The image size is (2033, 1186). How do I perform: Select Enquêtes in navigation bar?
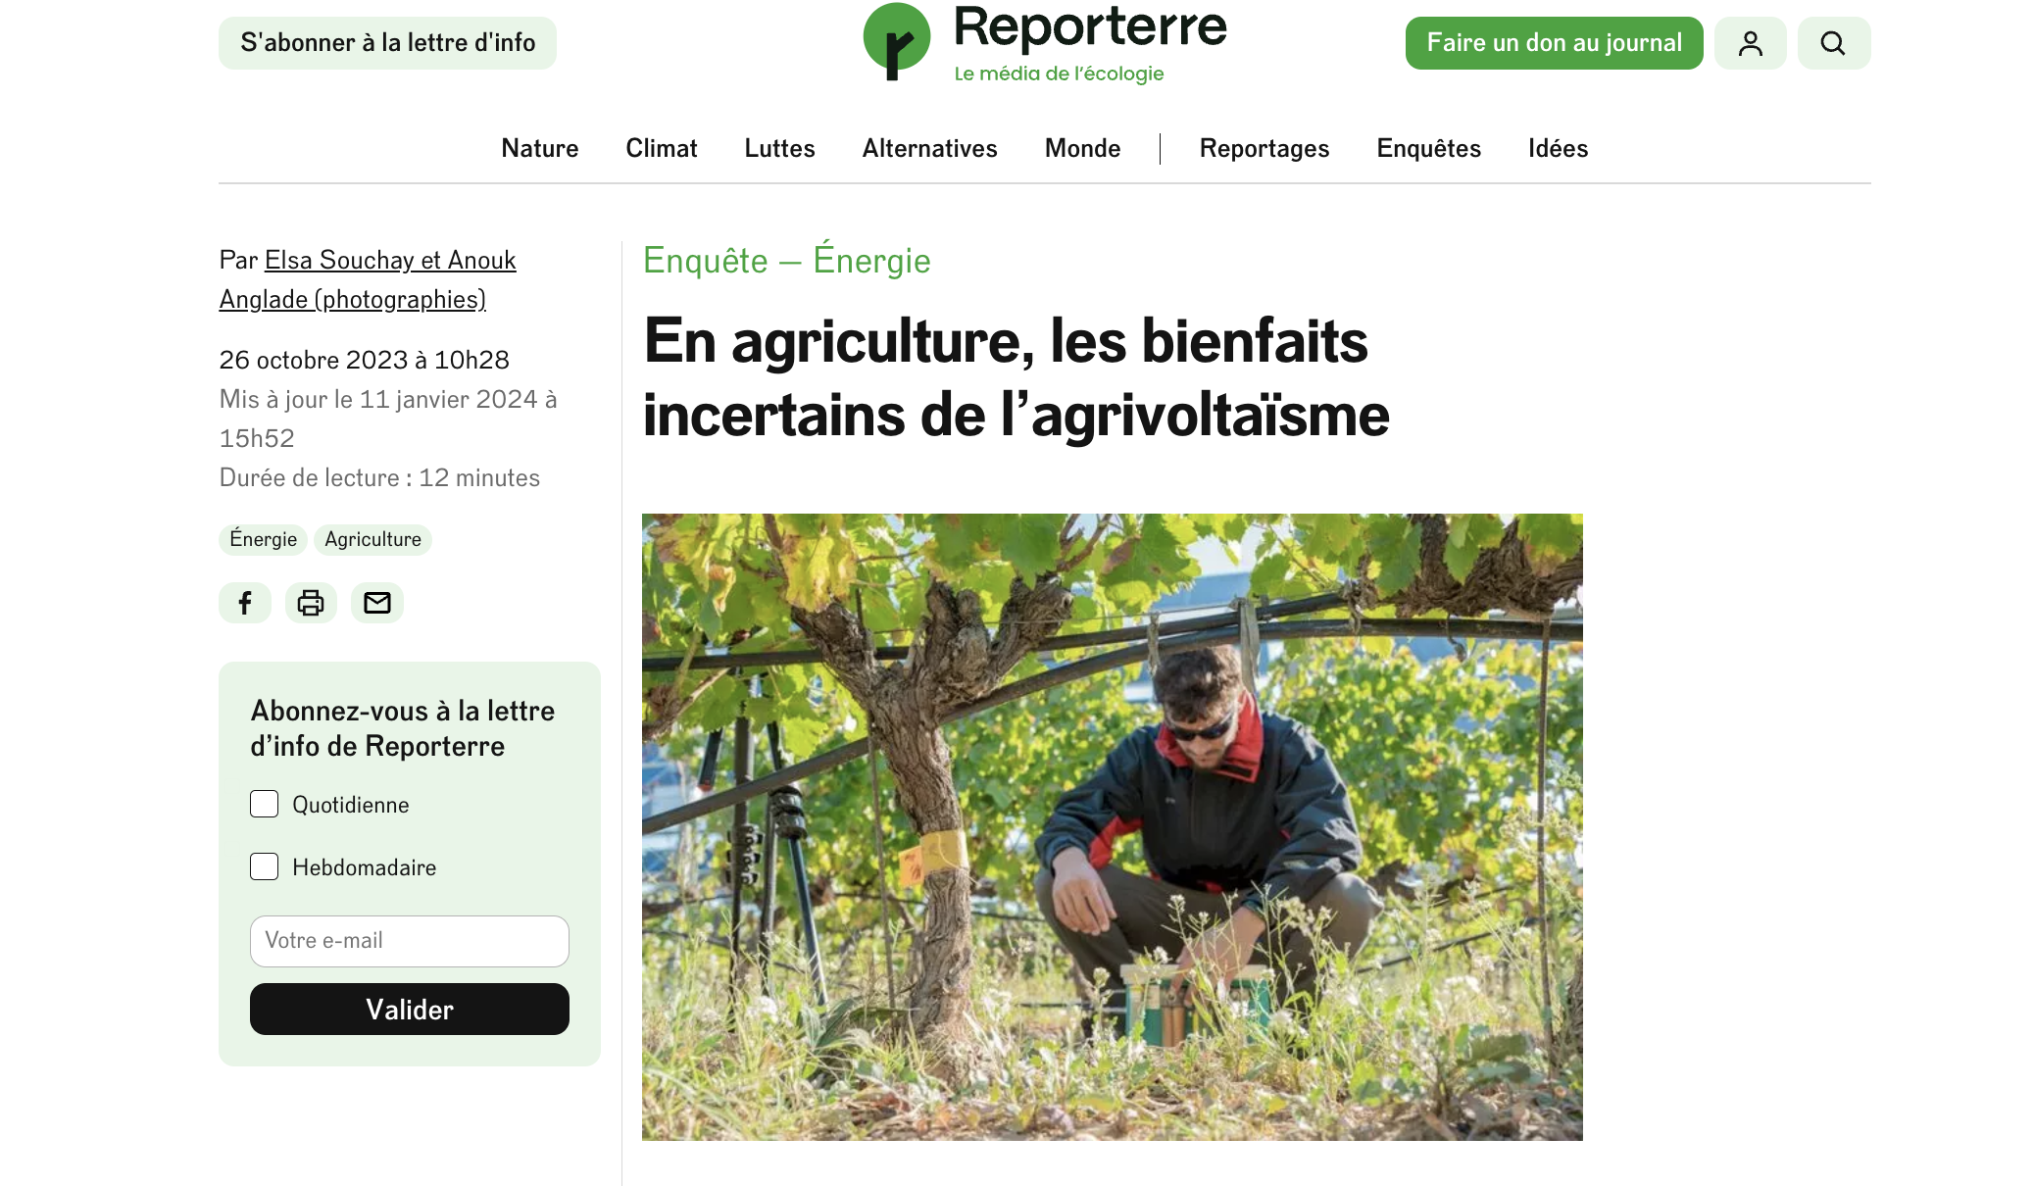pyautogui.click(x=1428, y=148)
